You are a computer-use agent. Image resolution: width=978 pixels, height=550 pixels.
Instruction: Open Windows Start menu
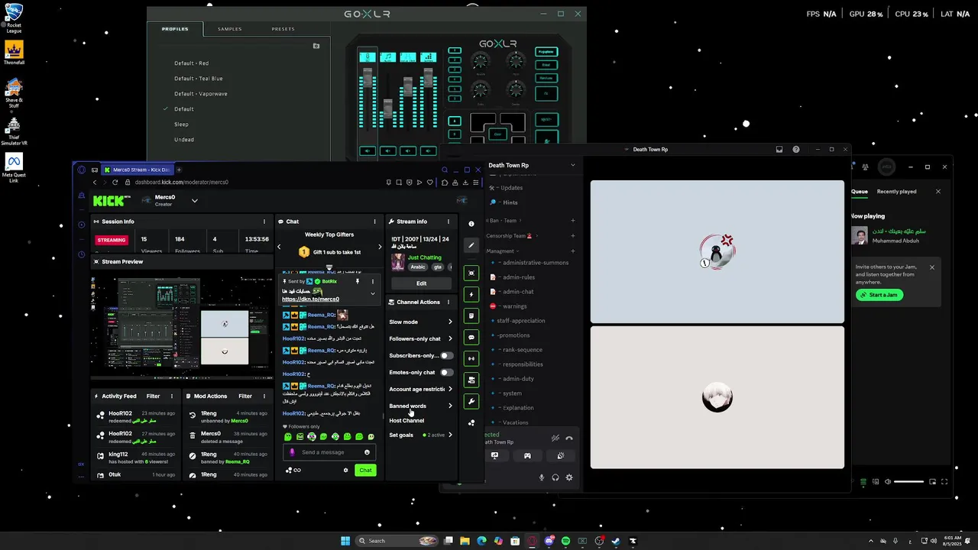coord(345,541)
